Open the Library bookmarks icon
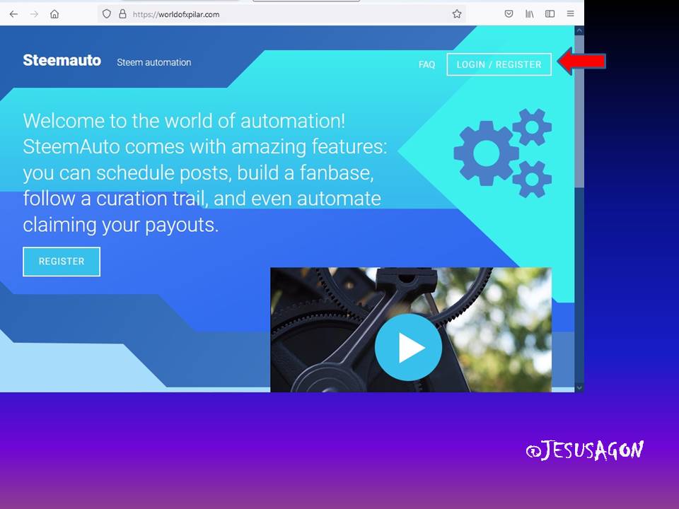The image size is (679, 509). 530,14
